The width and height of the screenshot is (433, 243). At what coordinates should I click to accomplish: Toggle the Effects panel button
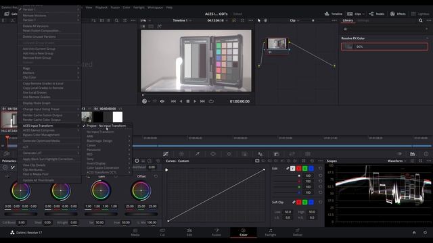[x=398, y=13]
